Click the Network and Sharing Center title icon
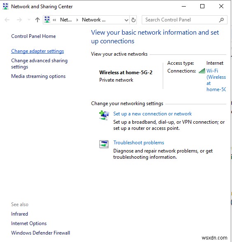 (5, 6)
